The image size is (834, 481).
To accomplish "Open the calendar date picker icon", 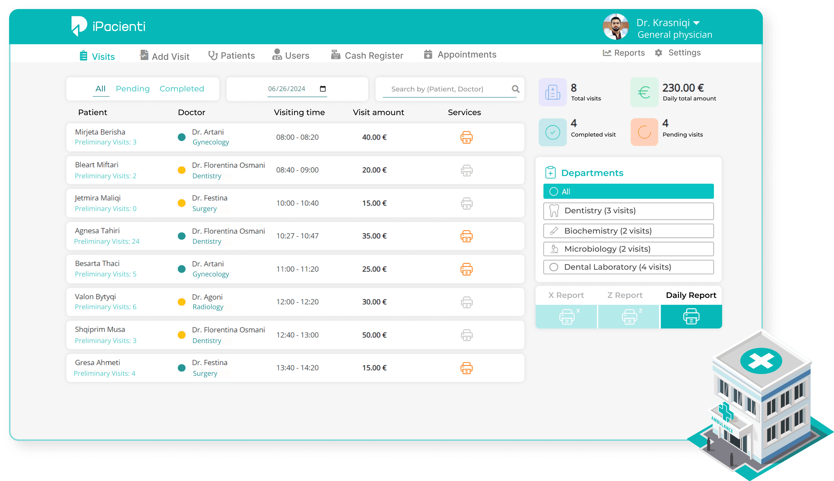I will pos(323,89).
